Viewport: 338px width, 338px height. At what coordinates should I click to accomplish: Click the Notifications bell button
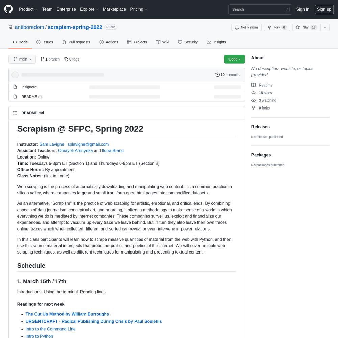246,27
